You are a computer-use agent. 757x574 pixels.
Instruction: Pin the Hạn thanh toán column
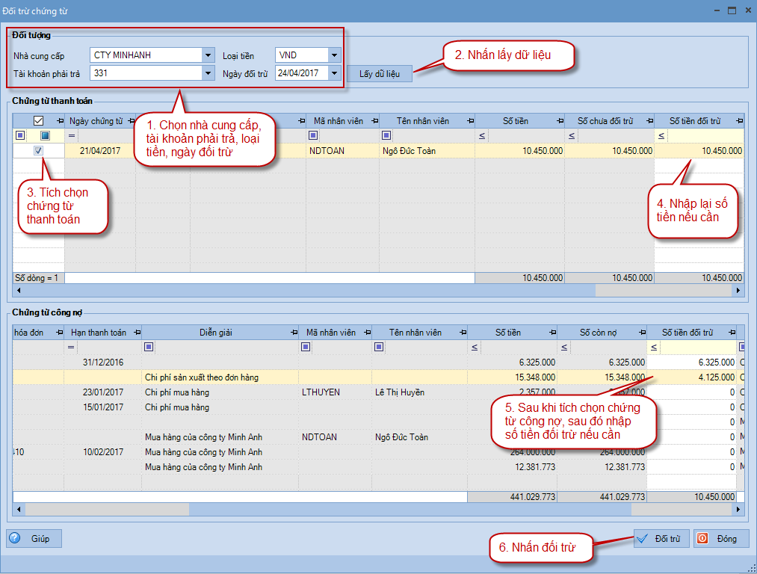click(x=135, y=333)
